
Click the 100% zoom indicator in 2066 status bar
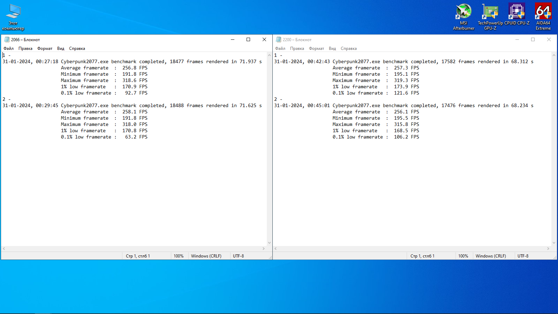pyautogui.click(x=179, y=256)
